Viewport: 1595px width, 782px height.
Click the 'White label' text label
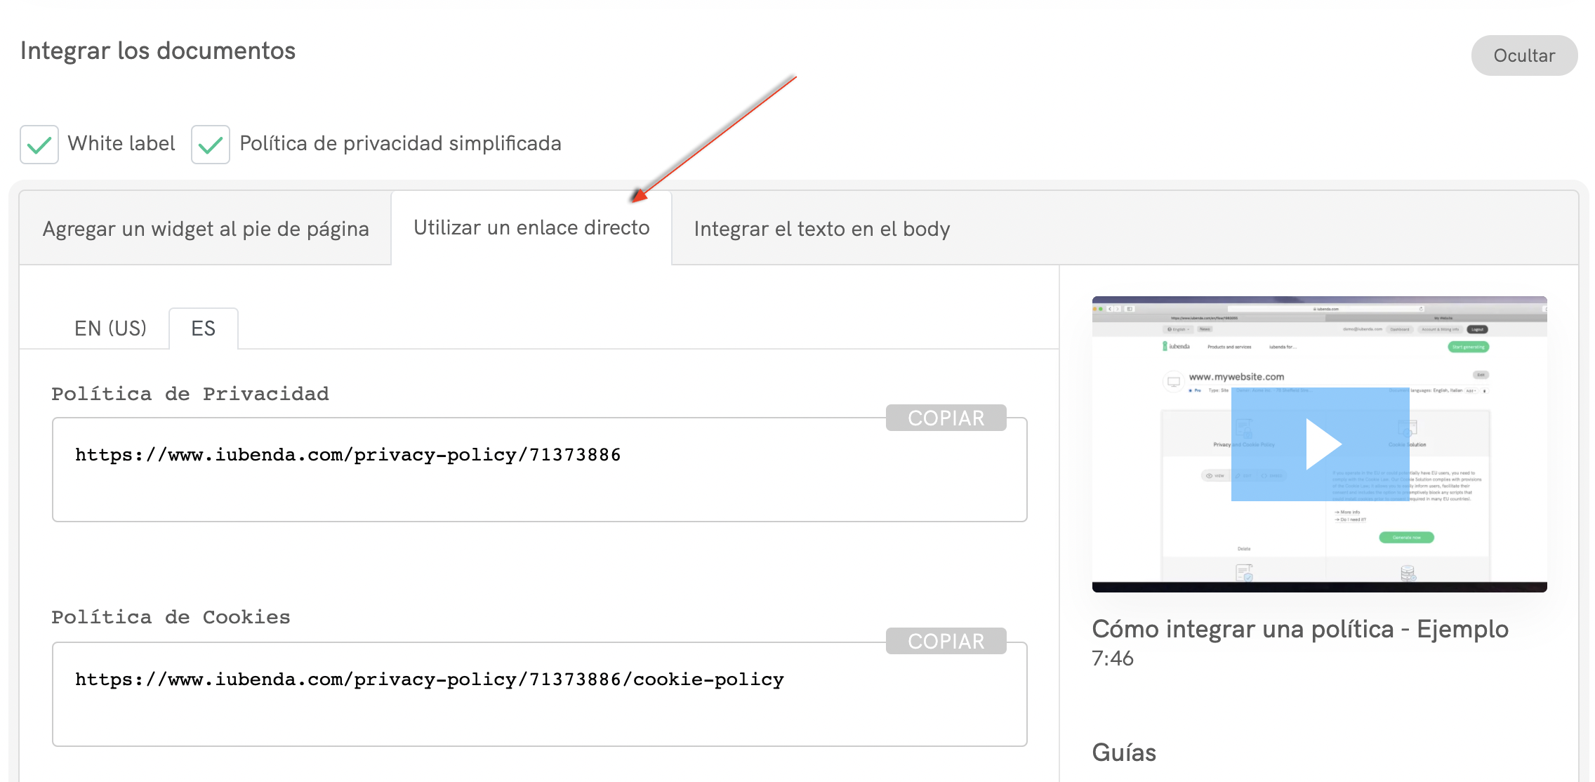[121, 143]
